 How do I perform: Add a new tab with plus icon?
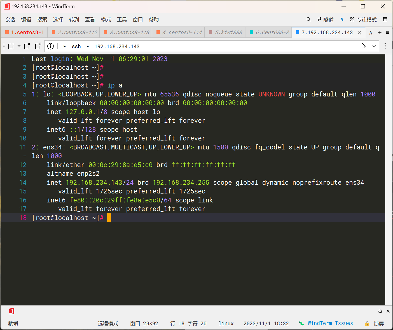click(x=380, y=33)
